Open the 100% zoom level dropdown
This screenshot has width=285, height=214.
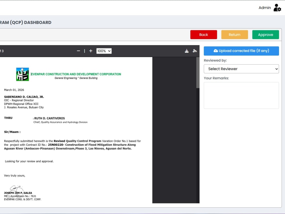click(104, 51)
